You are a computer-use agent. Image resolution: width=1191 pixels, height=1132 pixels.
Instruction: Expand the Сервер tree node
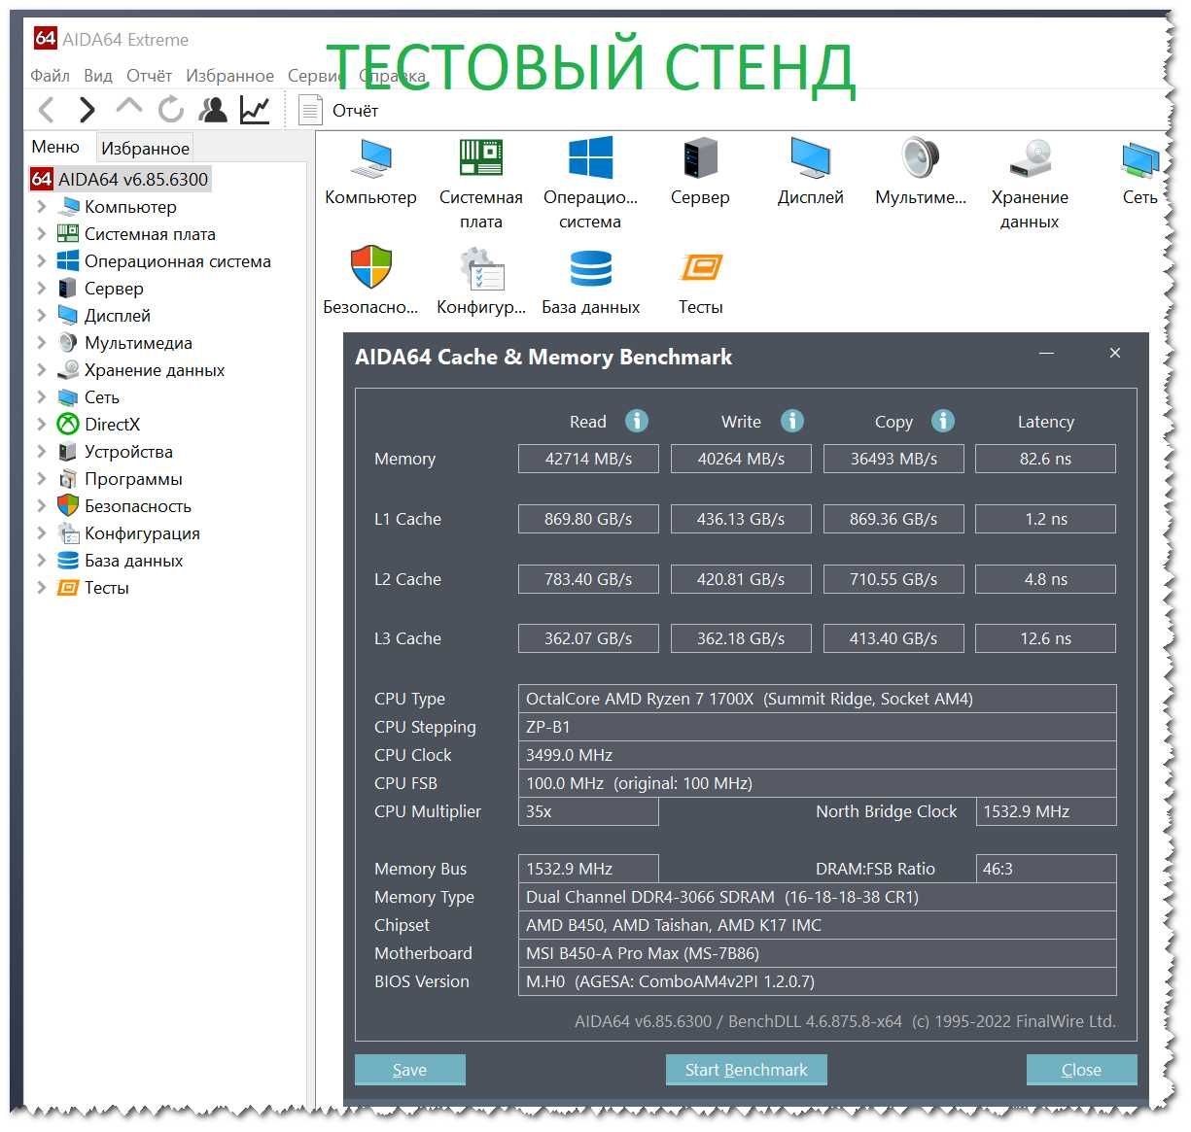[41, 288]
